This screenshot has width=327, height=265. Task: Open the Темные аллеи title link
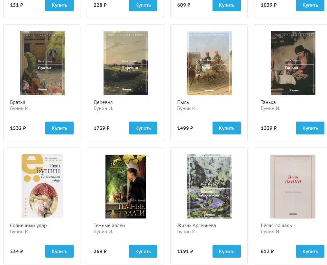[109, 226]
